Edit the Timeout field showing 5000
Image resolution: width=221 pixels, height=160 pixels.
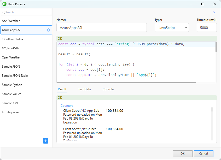(x=207, y=27)
